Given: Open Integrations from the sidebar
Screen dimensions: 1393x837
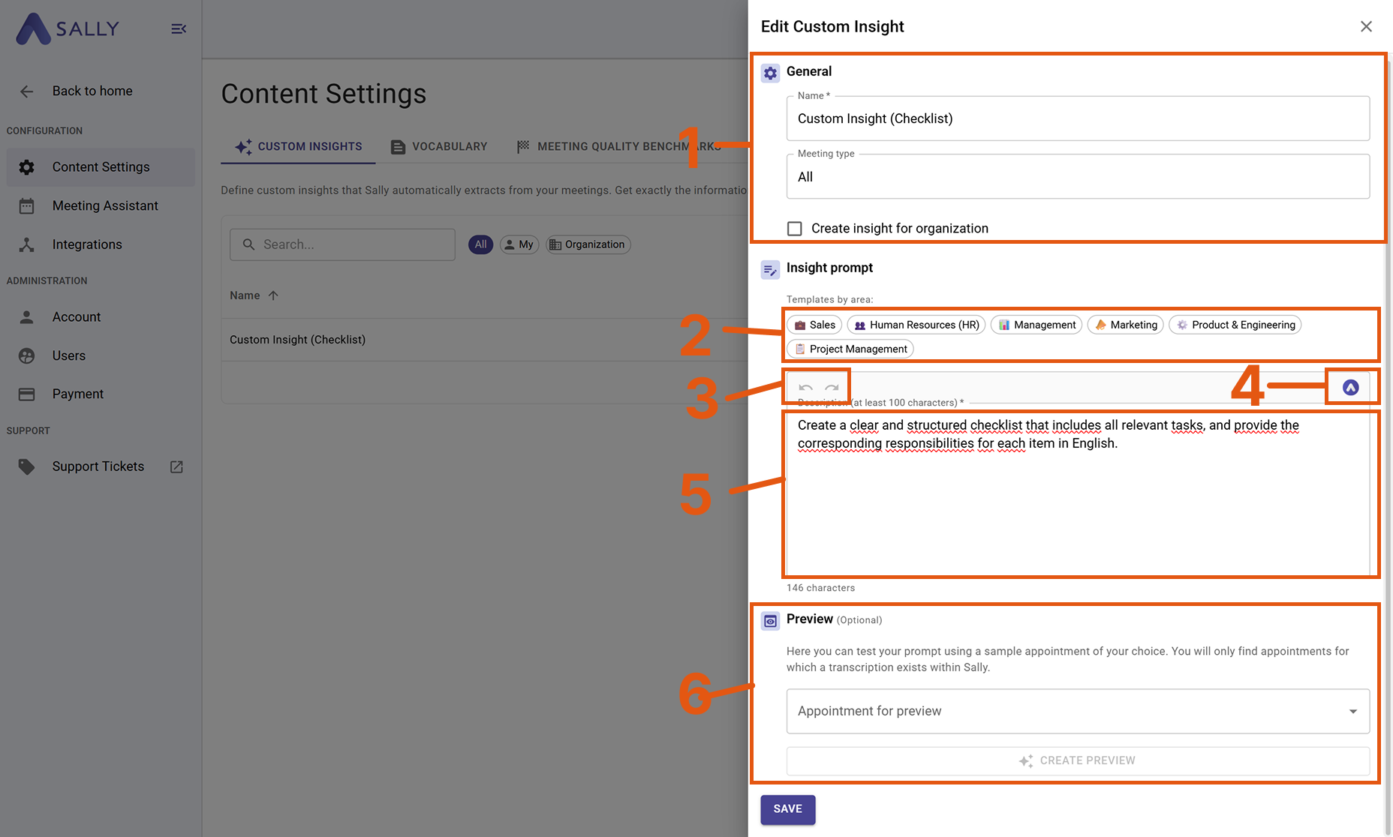Looking at the screenshot, I should [87, 244].
